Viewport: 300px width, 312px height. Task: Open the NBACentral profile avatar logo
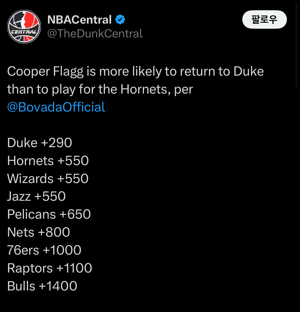point(24,26)
